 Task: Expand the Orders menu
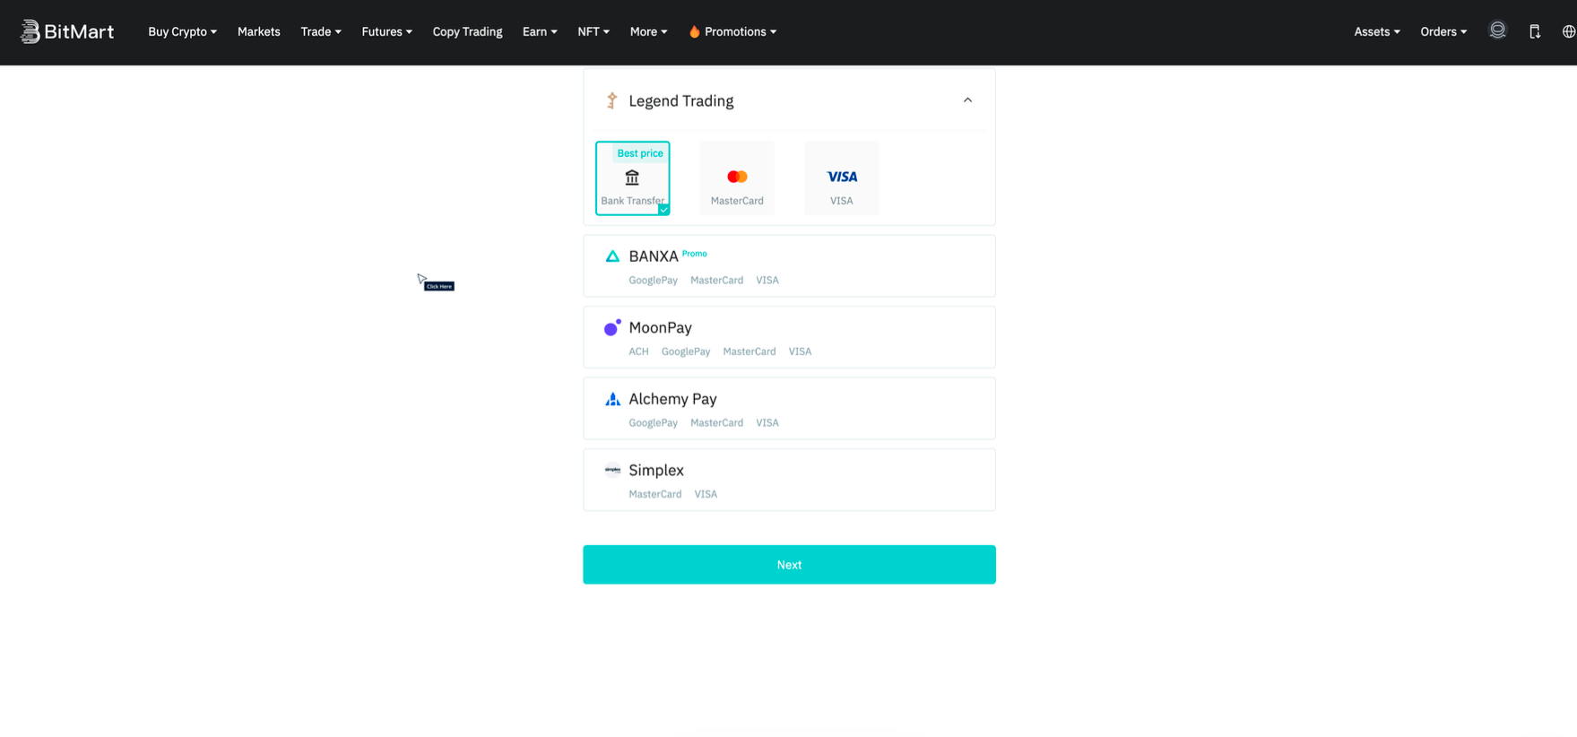1443,31
